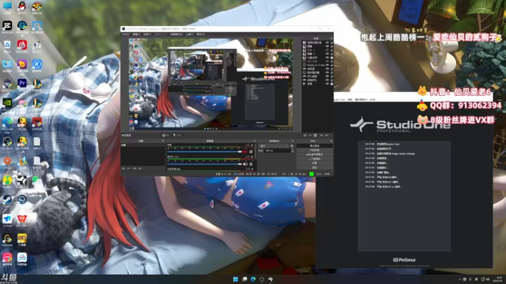Screen dimensions: 506x284
Task: Open Steam desktop icon
Action: coord(7,200)
